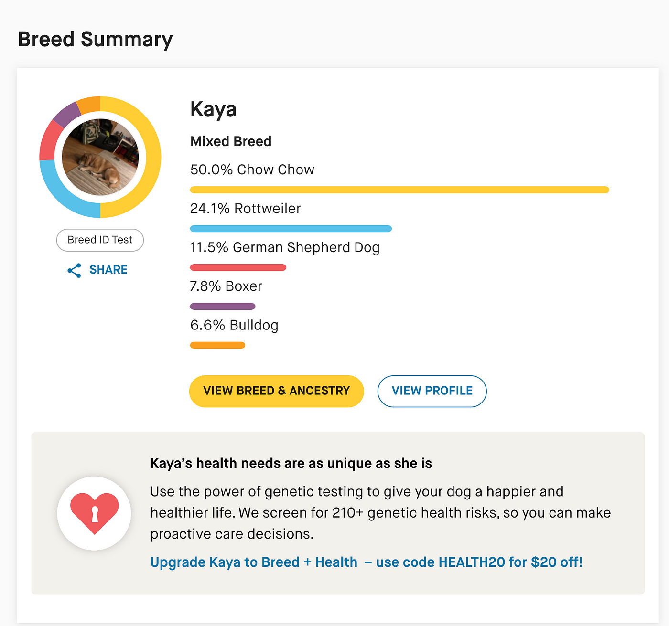Select the orange Bulldog percentage bar

[217, 345]
